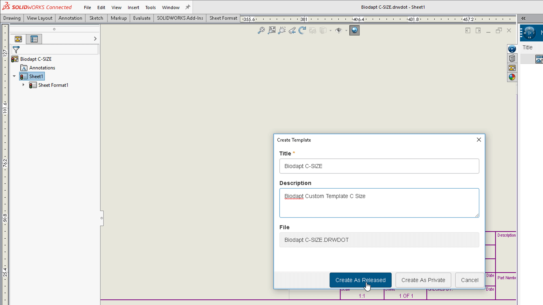The height and width of the screenshot is (305, 543).
Task: Click Create As Private button
Action: [423, 280]
